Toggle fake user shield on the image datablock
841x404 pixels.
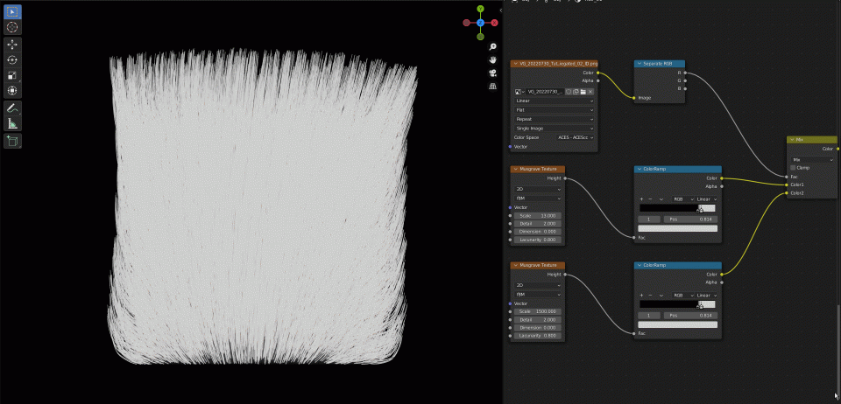[568, 92]
